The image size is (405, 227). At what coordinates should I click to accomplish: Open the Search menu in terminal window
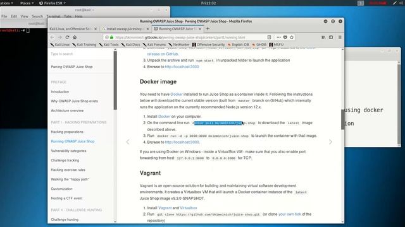37,16
